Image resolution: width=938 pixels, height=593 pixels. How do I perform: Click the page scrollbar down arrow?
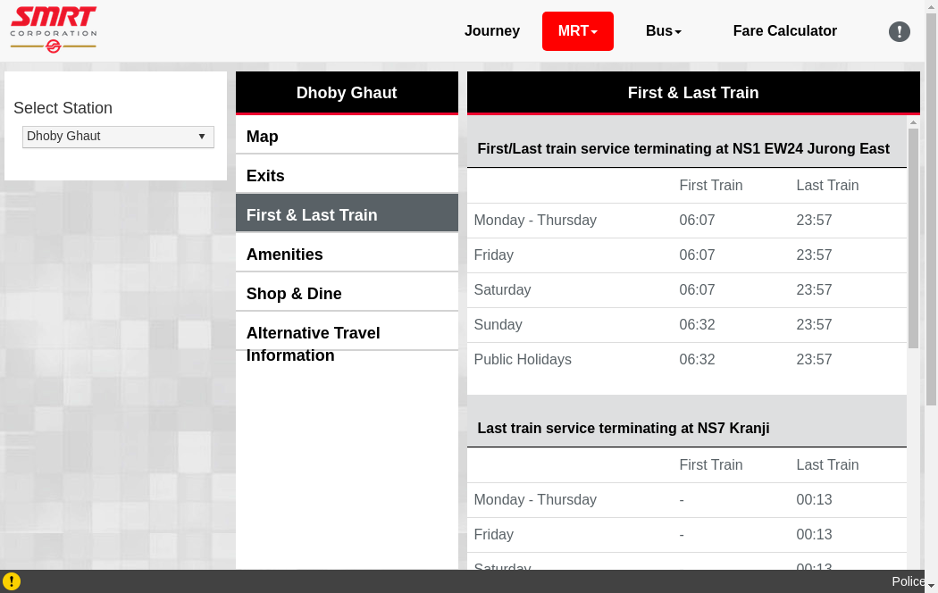click(x=931, y=585)
